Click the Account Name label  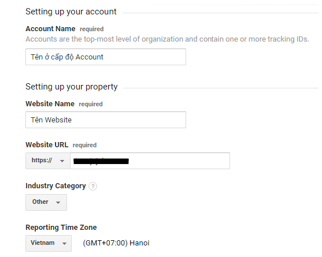pyautogui.click(x=50, y=29)
